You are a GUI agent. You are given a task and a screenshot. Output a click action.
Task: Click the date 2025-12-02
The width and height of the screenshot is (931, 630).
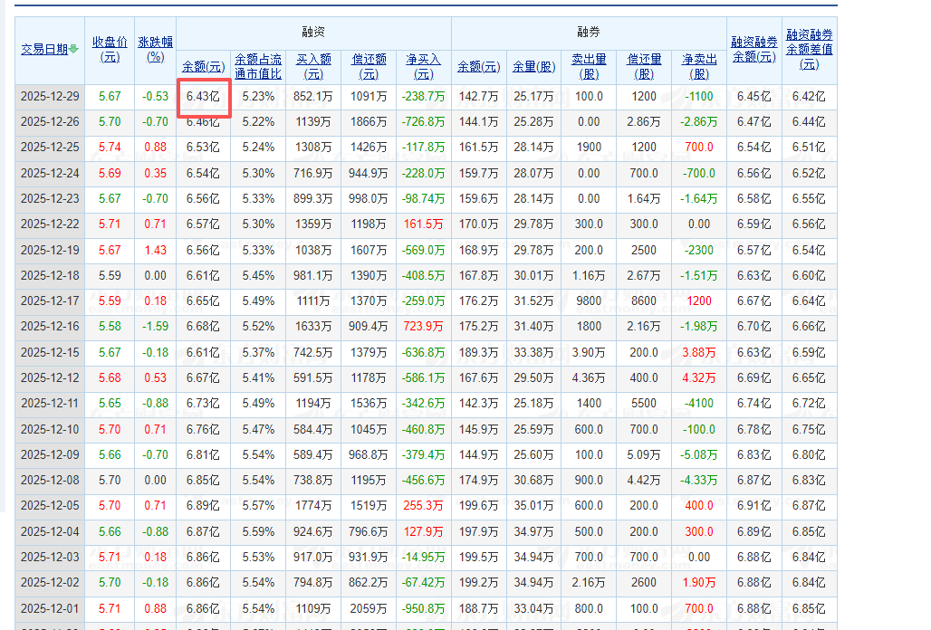[x=50, y=583]
